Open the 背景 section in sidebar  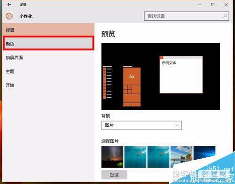click(48, 30)
